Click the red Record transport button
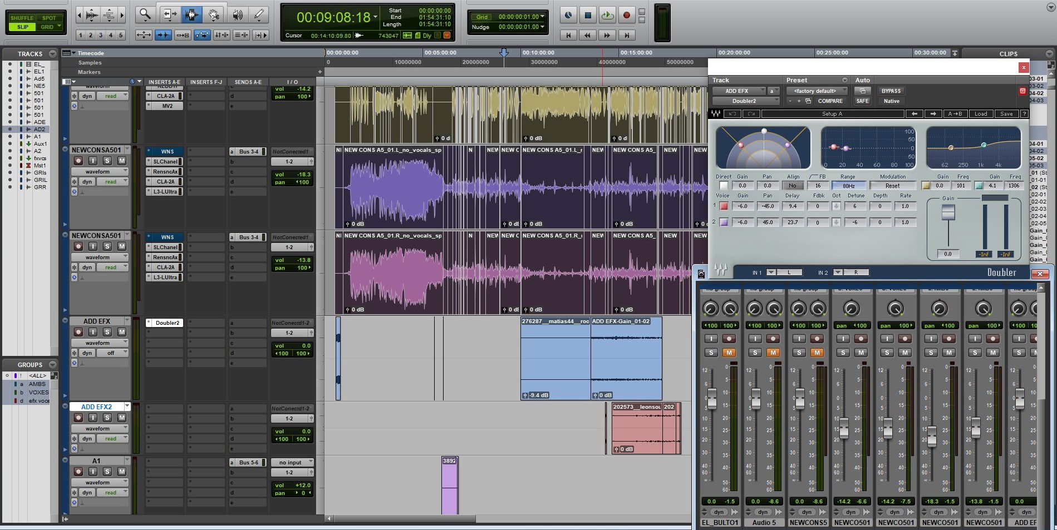Viewport: 1057px width, 530px height. (x=626, y=16)
